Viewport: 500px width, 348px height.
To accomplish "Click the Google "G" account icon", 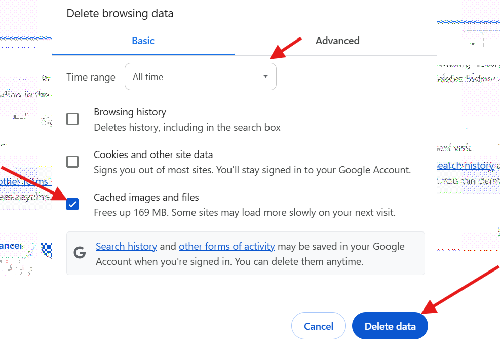I will point(80,253).
